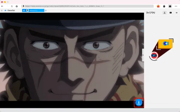Show downloaded videos in library panel
Image resolution: width=180 pixels, height=112 pixels.
tap(171, 13)
